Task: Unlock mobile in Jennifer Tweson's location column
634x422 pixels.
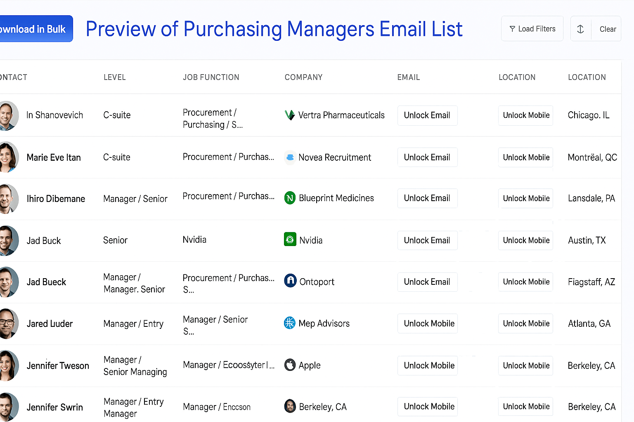Action: click(525, 366)
